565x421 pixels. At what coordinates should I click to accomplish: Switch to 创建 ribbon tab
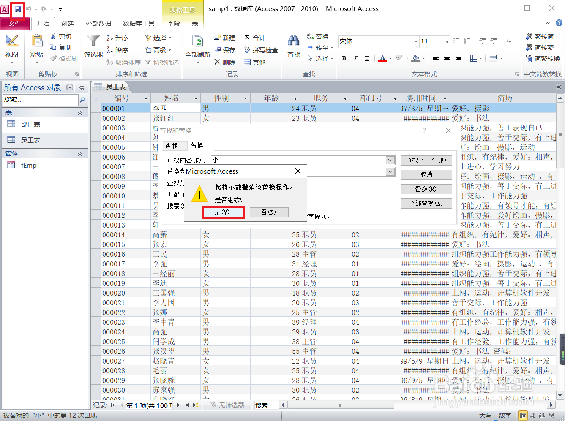(x=68, y=23)
